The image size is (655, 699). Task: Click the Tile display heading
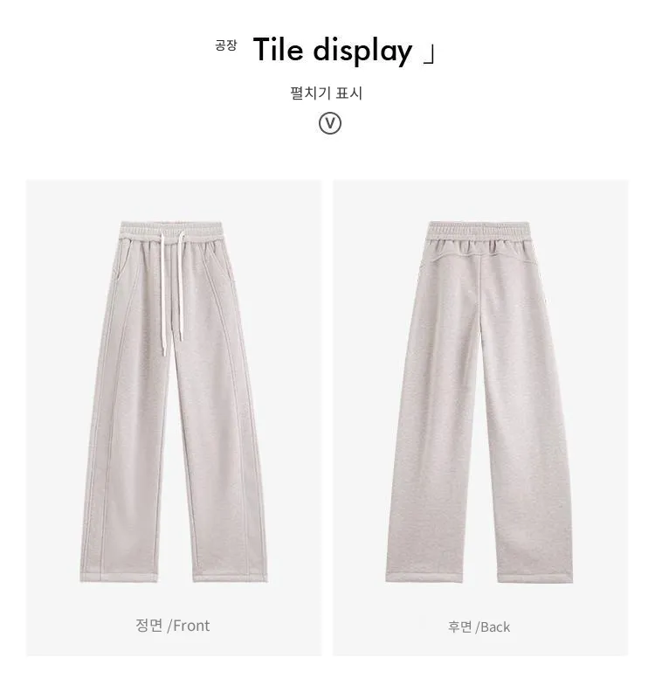coord(333,51)
